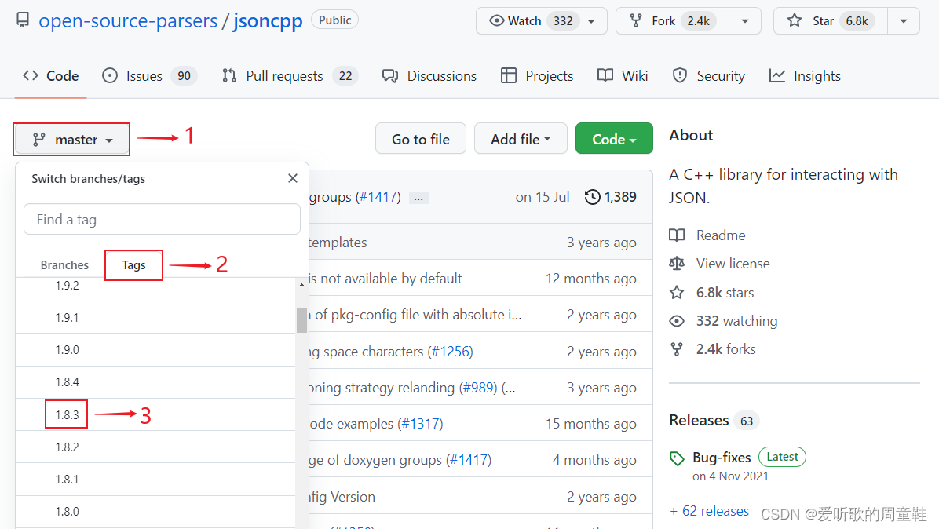Open the 6.8k stars link

click(x=725, y=293)
